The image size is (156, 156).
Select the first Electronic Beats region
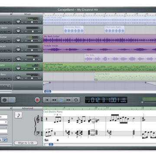(x=74, y=30)
